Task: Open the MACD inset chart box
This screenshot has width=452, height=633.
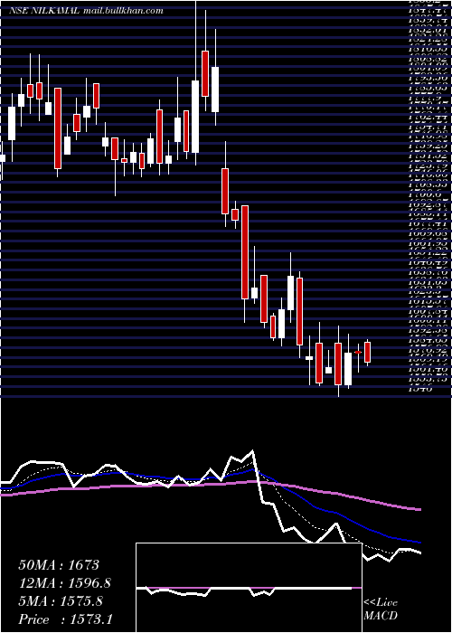Action: [x=249, y=588]
